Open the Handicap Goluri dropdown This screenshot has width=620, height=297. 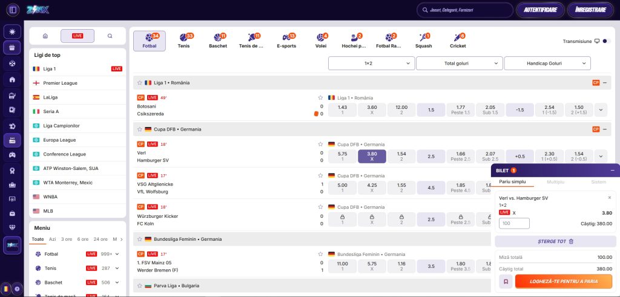(x=547, y=63)
